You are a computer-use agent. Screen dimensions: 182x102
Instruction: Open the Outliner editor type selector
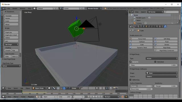[x=131, y=12]
